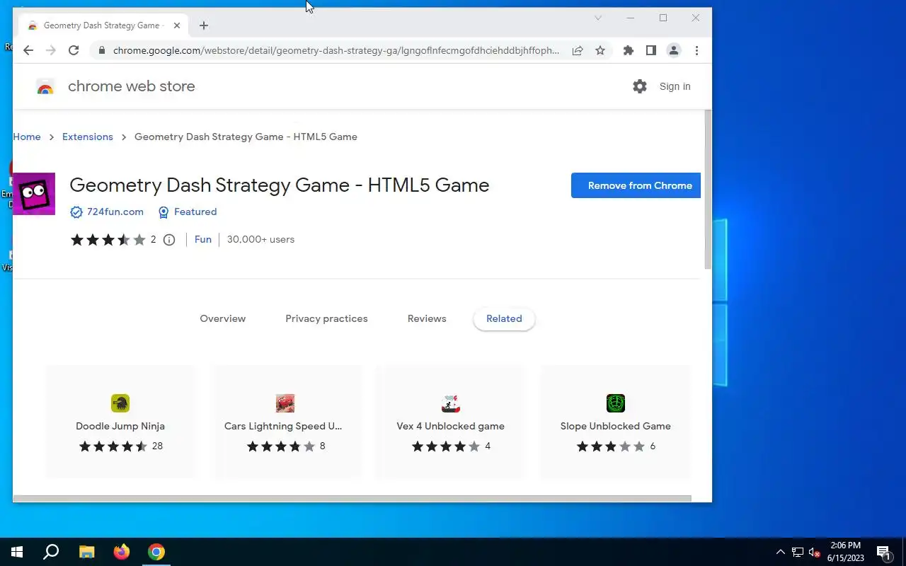The height and width of the screenshot is (566, 906).
Task: Toggle the browser side panel icon
Action: (650, 50)
